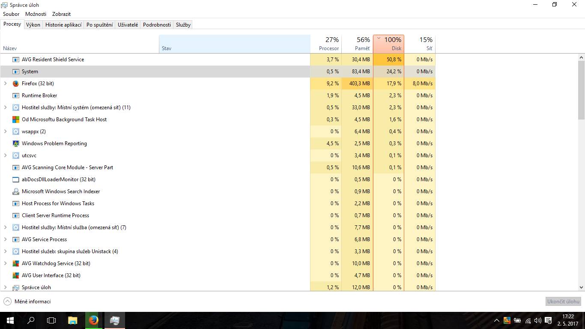The image size is (585, 329).
Task: Sort by the Název column header
Action: pos(80,44)
